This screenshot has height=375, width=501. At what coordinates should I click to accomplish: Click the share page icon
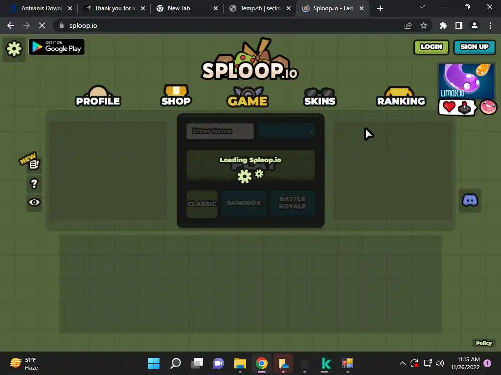coord(408,25)
